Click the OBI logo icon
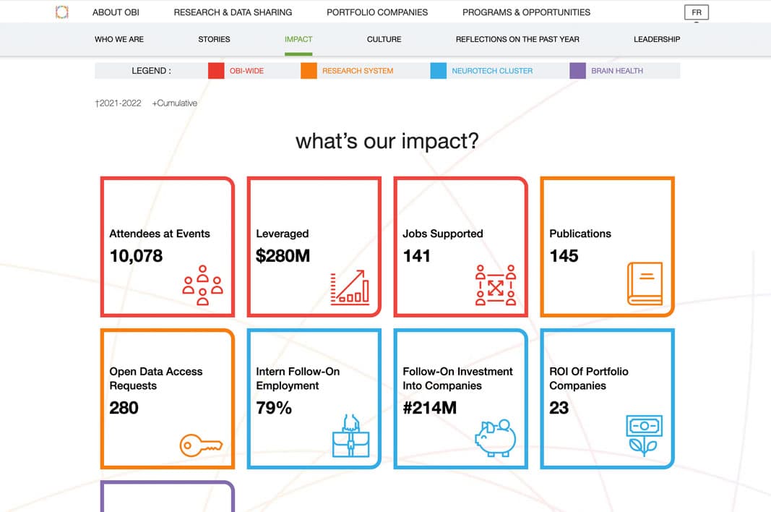Viewport: 771px width, 512px height. click(62, 12)
